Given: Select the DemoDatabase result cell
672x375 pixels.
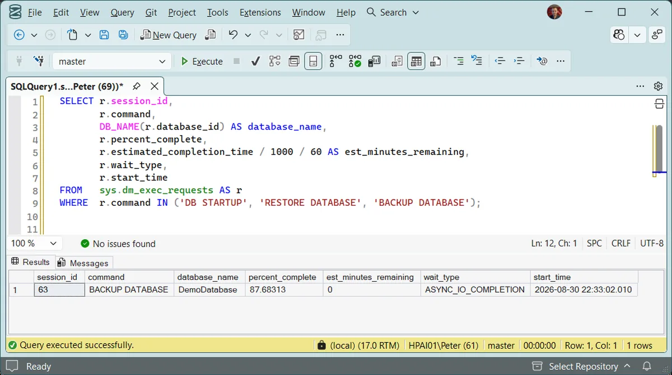Looking at the screenshot, I should click(209, 289).
